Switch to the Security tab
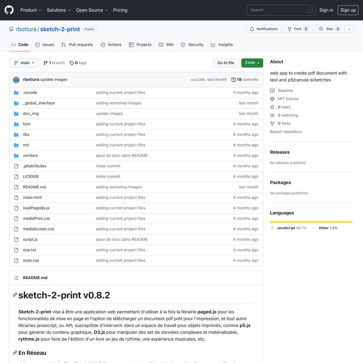The width and height of the screenshot is (363, 363). pyautogui.click(x=192, y=45)
